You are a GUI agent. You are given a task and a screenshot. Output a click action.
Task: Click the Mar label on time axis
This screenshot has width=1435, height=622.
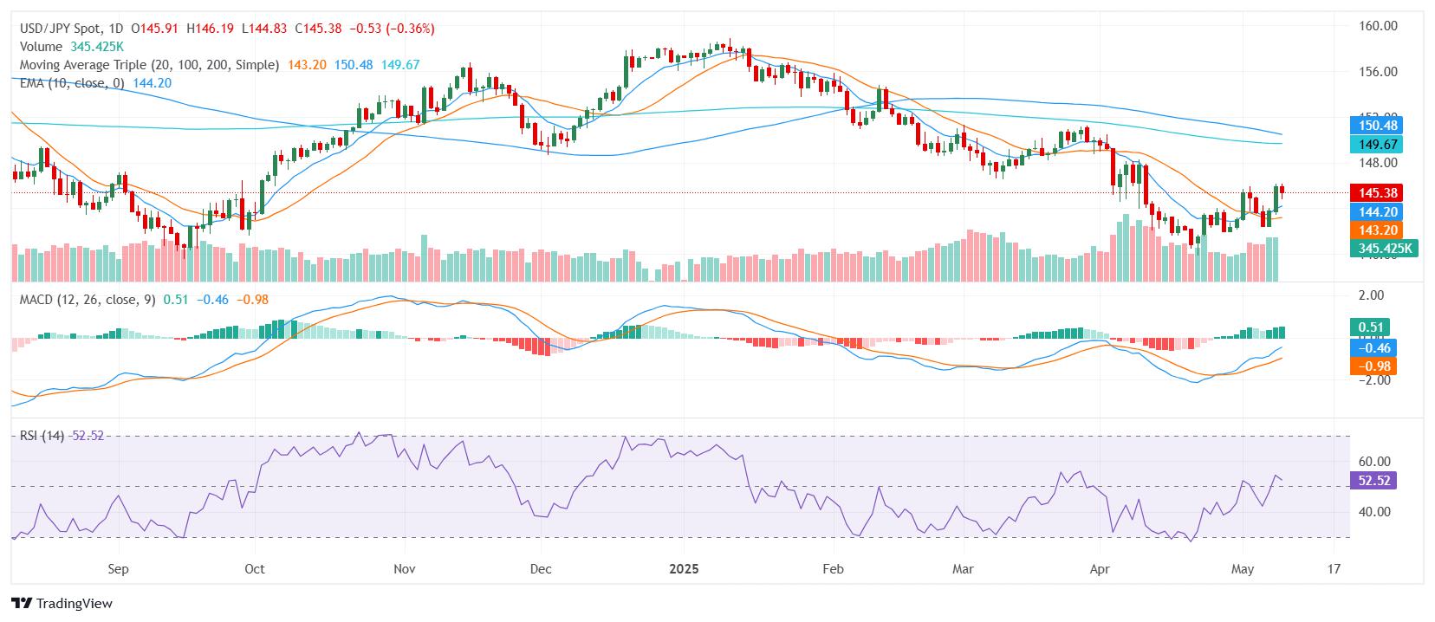click(x=963, y=569)
